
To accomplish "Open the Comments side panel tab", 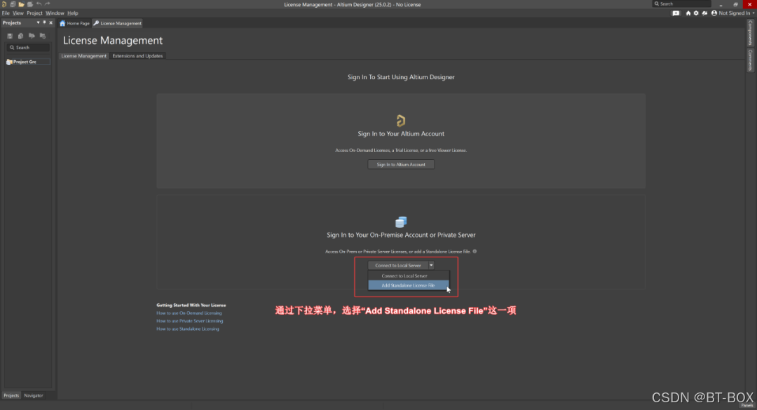I will (x=750, y=60).
